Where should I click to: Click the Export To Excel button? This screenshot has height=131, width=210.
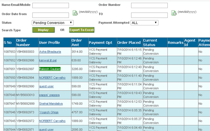(x=82, y=30)
